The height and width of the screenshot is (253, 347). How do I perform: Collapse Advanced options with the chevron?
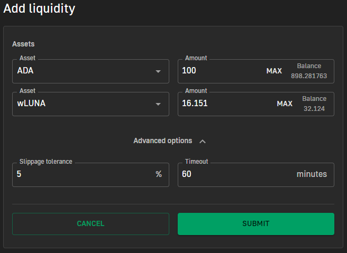pyautogui.click(x=203, y=141)
